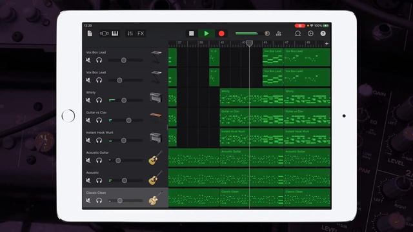Mute the Acoustic Guitar track
413x232 pixels.
pyautogui.click(x=88, y=160)
